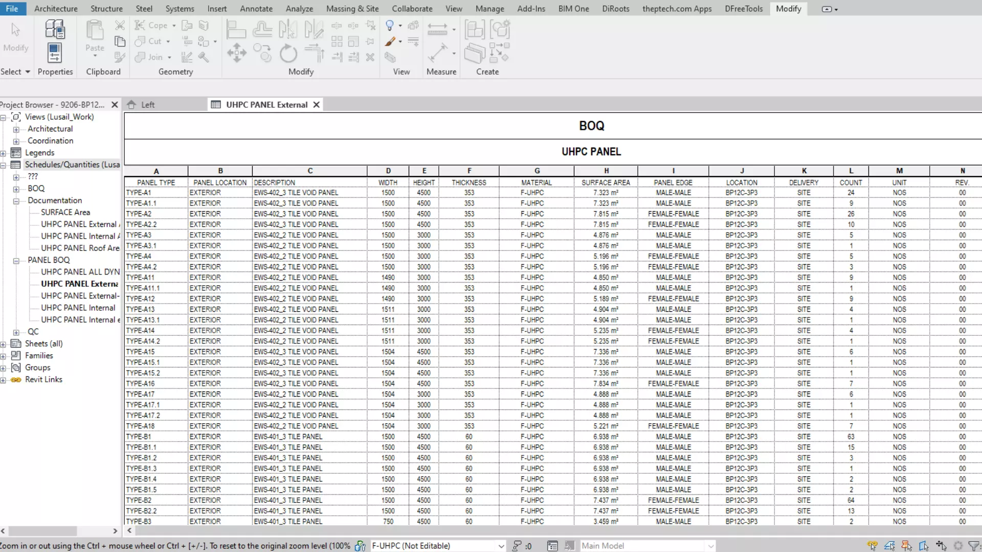Click the Create Group icon
Image resolution: width=982 pixels, height=552 pixels.
click(500, 30)
